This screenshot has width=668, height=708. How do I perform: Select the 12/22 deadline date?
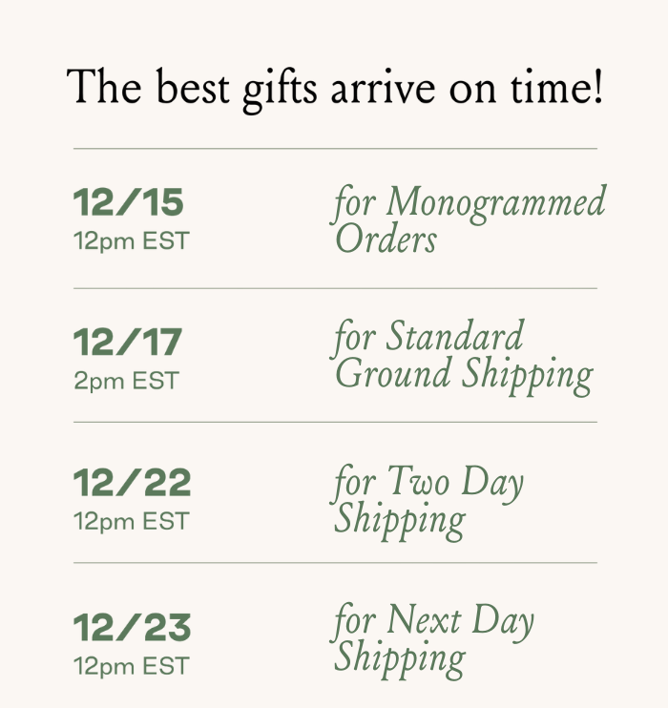132,482
